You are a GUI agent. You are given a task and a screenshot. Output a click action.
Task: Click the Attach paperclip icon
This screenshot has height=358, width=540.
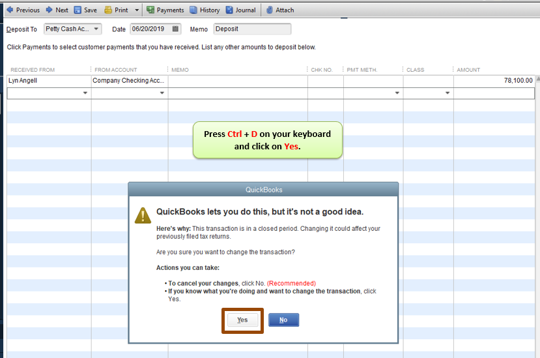(x=270, y=10)
